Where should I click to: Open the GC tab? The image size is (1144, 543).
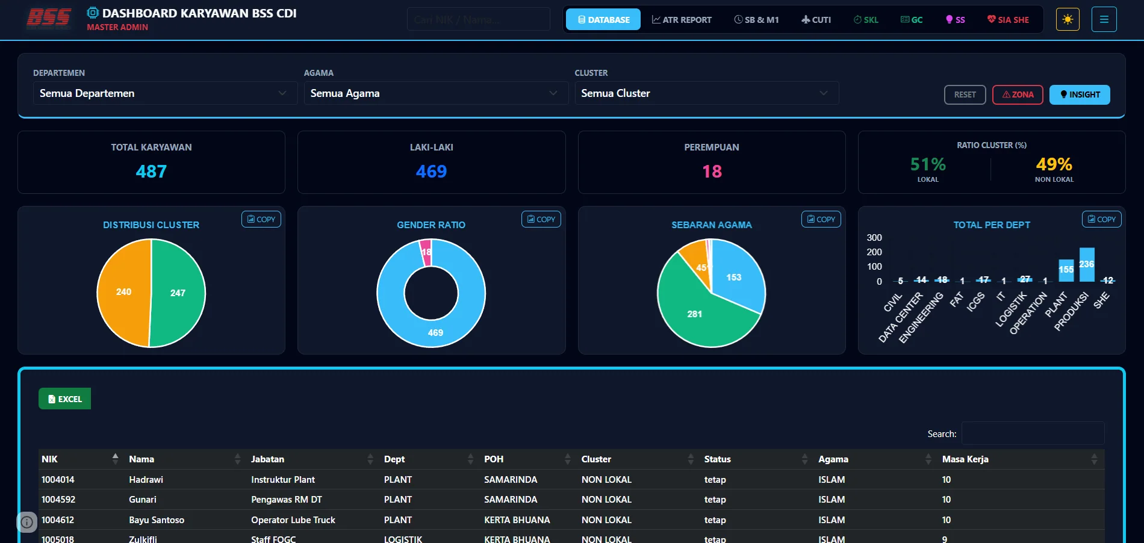tap(912, 19)
